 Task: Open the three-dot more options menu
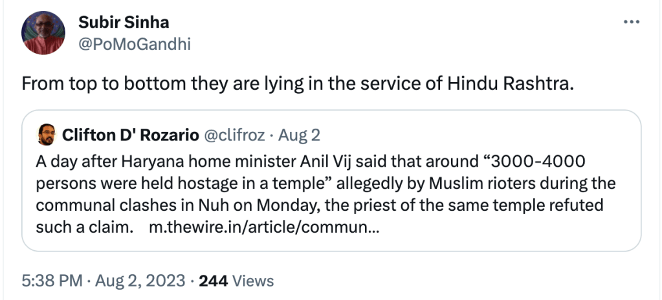tap(631, 23)
